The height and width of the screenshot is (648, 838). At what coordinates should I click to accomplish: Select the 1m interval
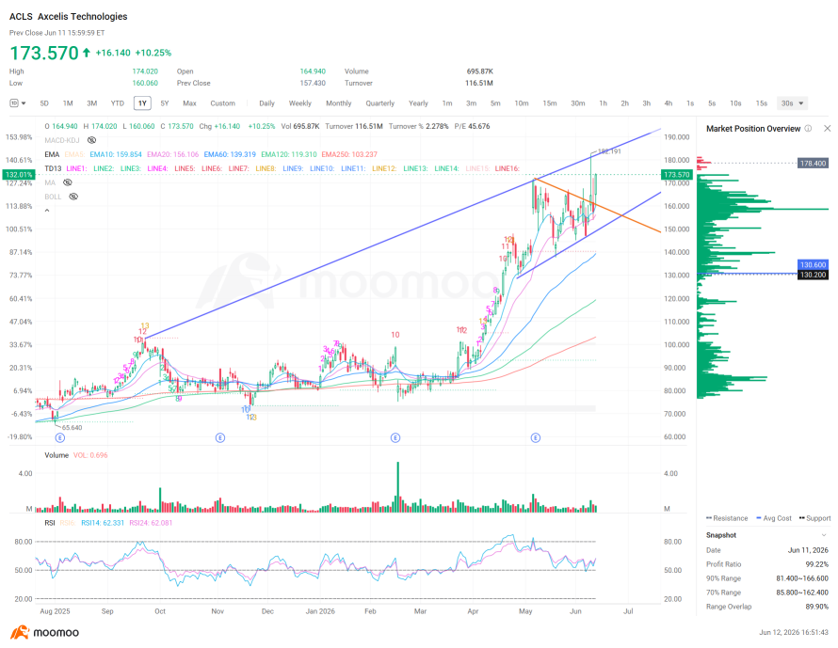coord(447,103)
